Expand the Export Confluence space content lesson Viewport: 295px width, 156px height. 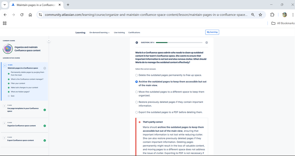pyautogui.click(x=4, y=138)
